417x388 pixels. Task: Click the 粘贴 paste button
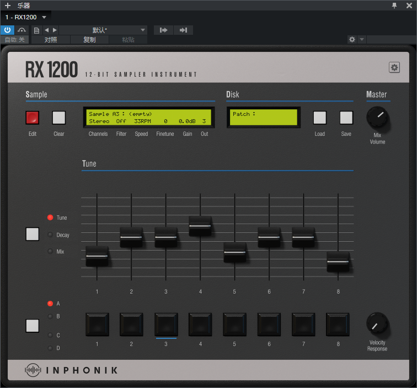coord(128,40)
